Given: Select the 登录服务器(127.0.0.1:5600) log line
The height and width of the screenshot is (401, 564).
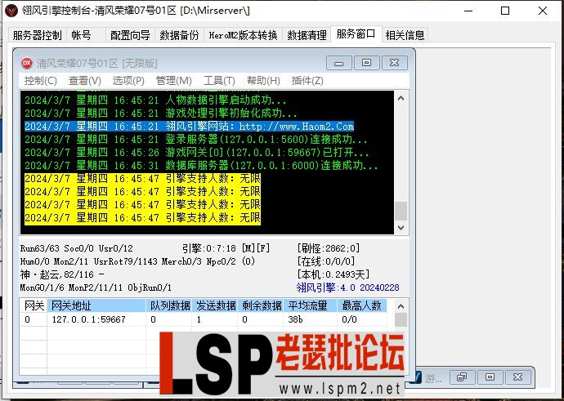Looking at the screenshot, I should [x=196, y=140].
